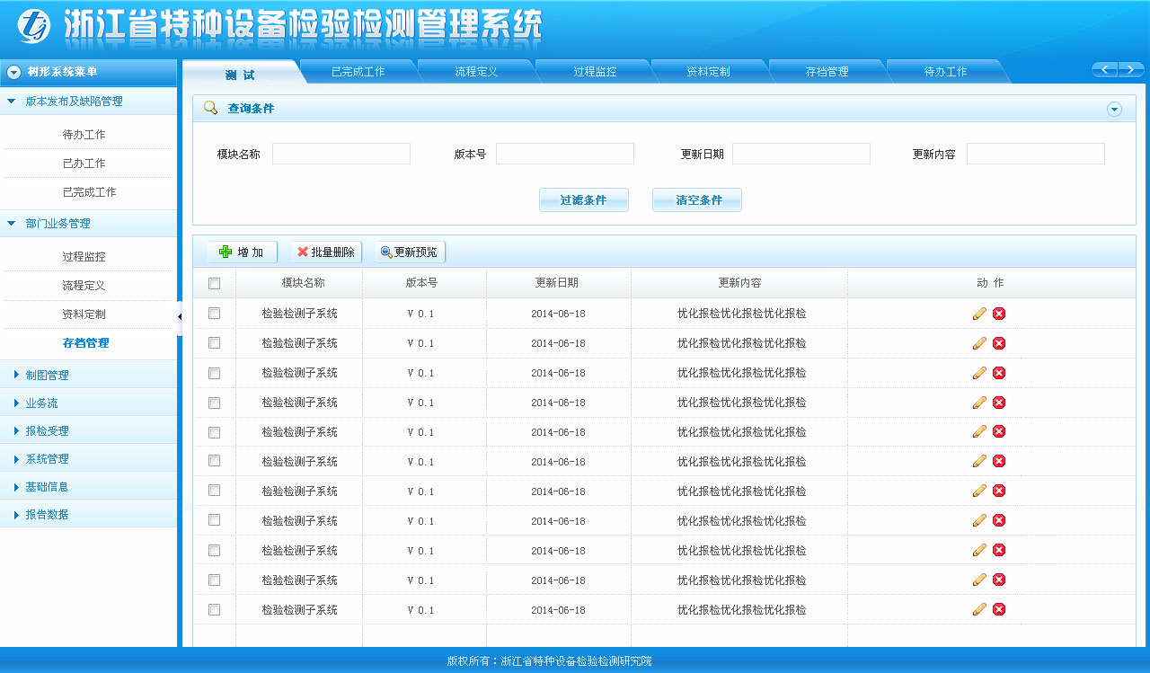Screen dimensions: 1150x673
Task: Switch to the 资料定制 tab
Action: coord(708,72)
